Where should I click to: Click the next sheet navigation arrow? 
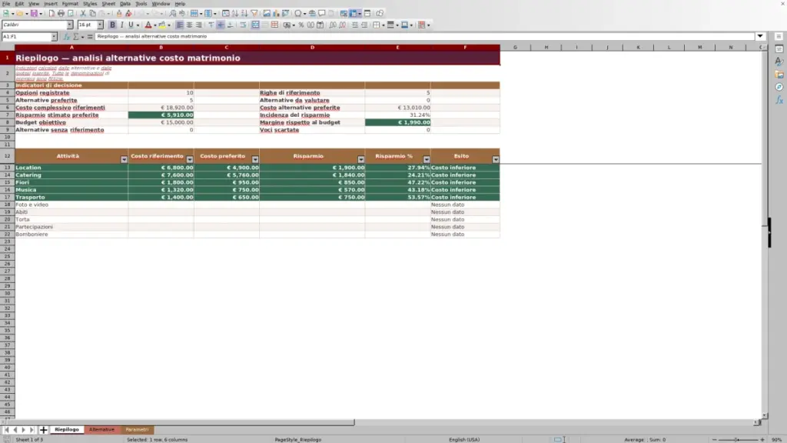coord(24,430)
